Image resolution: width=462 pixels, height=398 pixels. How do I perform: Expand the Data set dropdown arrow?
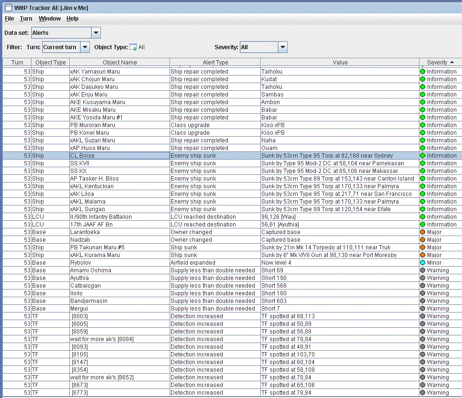coord(96,32)
